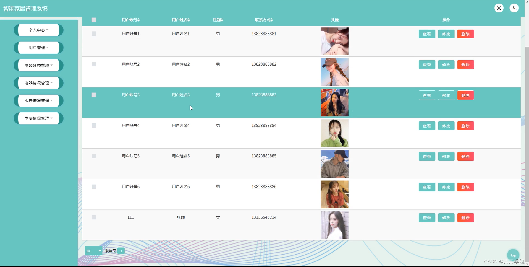The height and width of the screenshot is (267, 529).
Task: Expand the 电器分类管理 sidebar menu
Action: coord(38,65)
